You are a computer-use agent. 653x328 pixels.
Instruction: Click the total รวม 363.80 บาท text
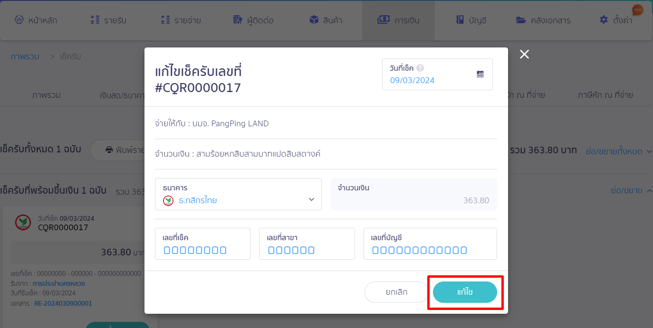(543, 150)
